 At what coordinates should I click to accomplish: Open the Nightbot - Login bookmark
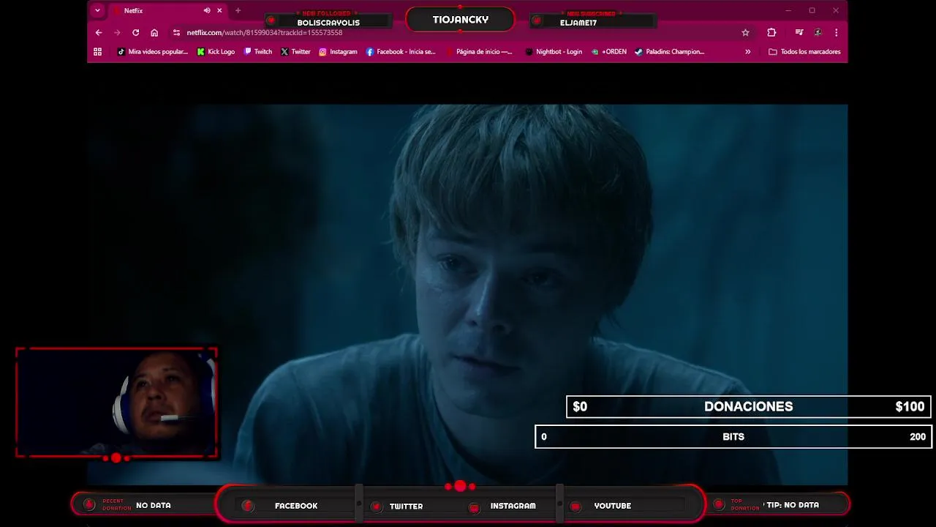554,52
